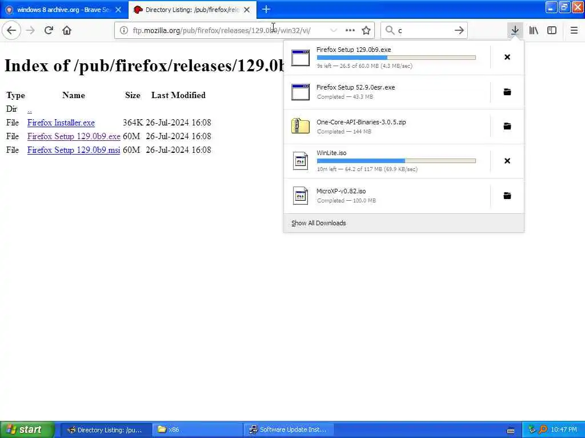Click the forward navigation arrow

coord(31,30)
